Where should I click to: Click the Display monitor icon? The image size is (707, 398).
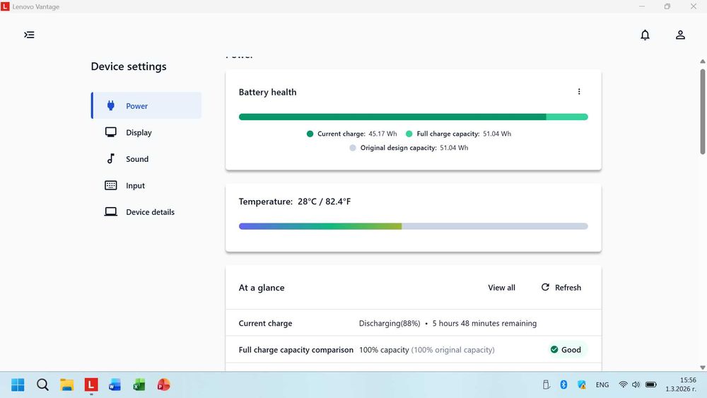[110, 132]
